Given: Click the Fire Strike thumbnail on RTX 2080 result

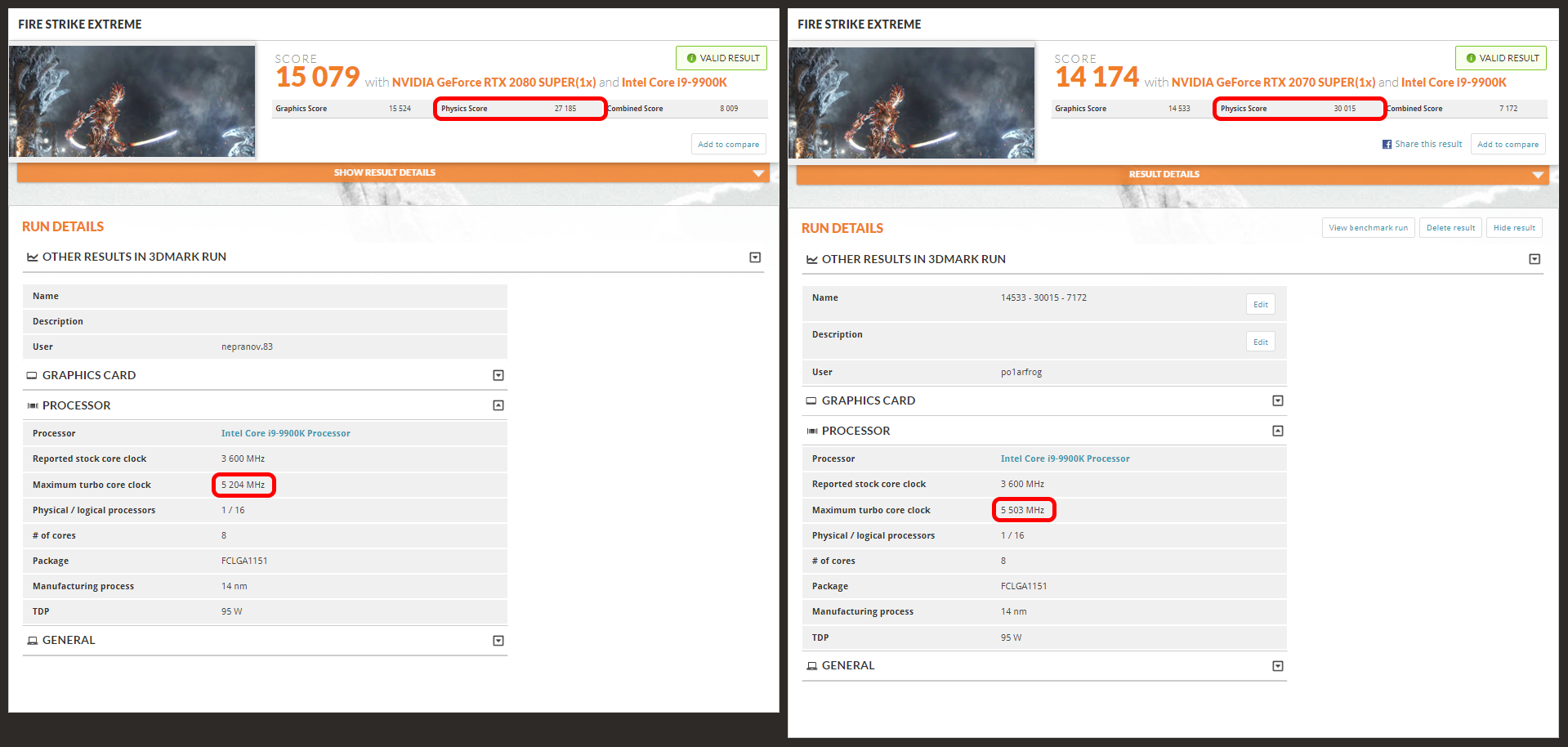Looking at the screenshot, I should (x=132, y=101).
